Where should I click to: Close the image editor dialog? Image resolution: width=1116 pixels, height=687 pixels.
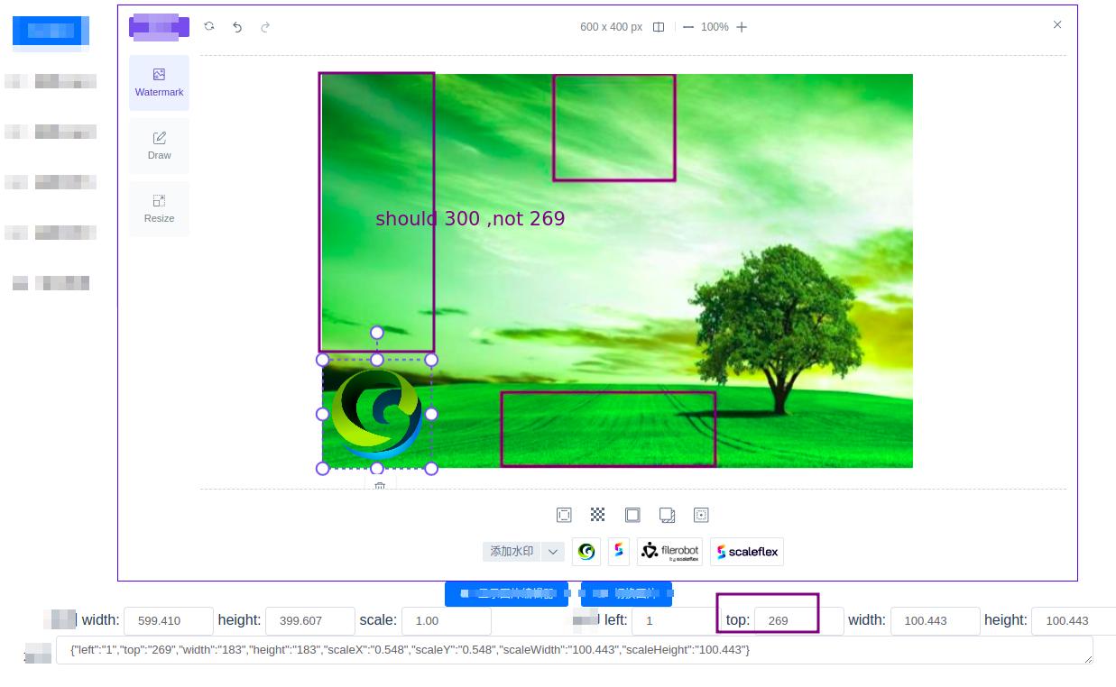pos(1056,25)
